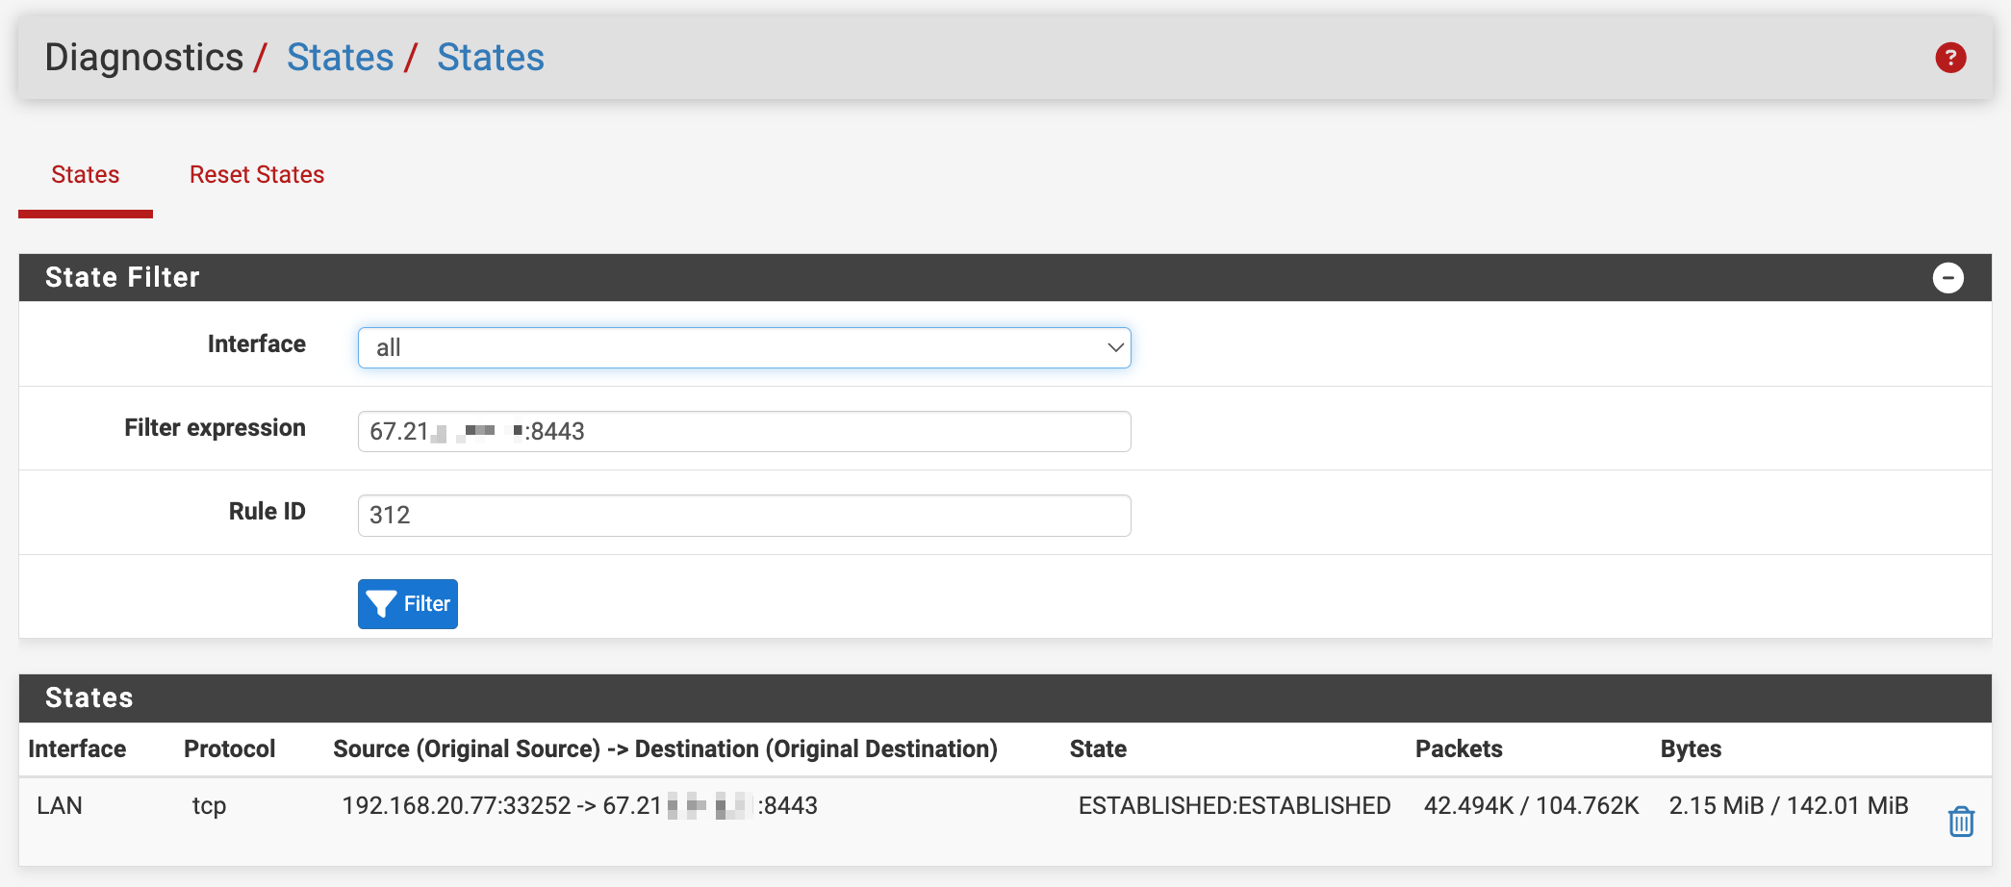Image resolution: width=2011 pixels, height=887 pixels.
Task: Open the Interface dropdown set to all
Action: coord(744,347)
